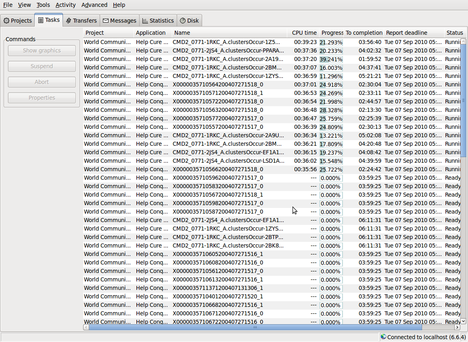468x342 pixels.
Task: Click the Projects tab gear icon
Action: click(x=6, y=21)
